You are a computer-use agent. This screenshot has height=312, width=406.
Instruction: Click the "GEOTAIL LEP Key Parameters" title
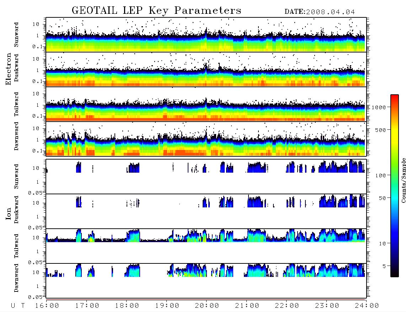[x=156, y=11]
